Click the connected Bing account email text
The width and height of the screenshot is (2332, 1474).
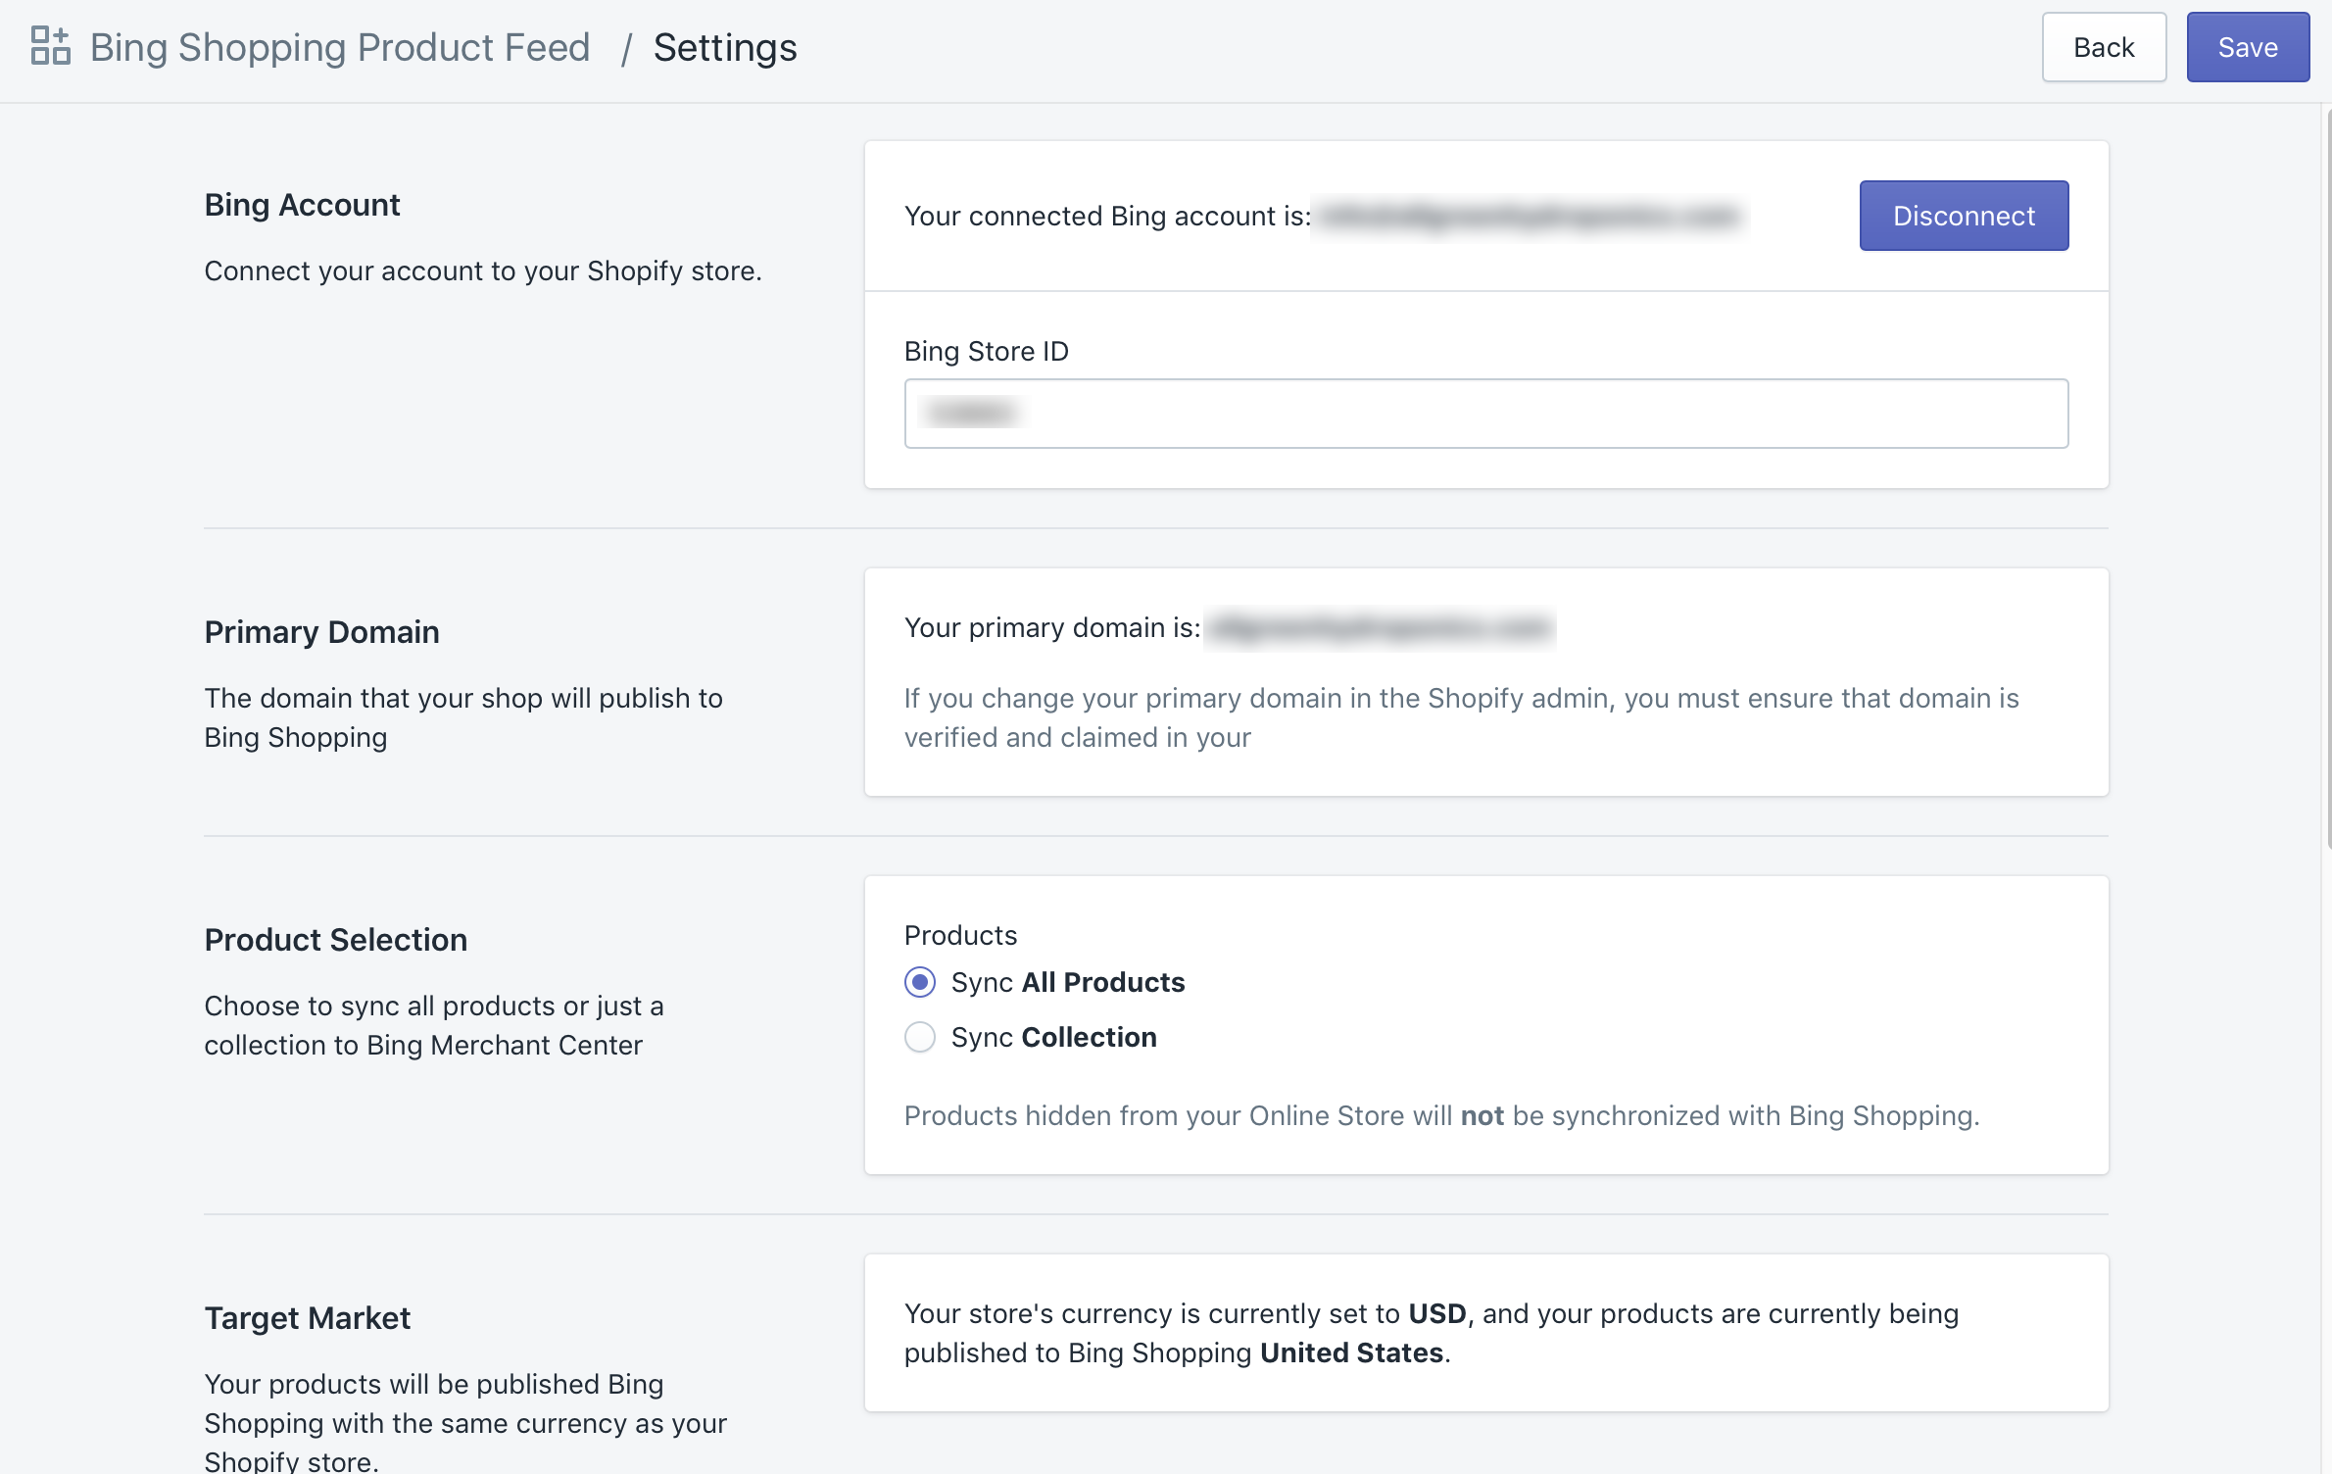pyautogui.click(x=1529, y=217)
